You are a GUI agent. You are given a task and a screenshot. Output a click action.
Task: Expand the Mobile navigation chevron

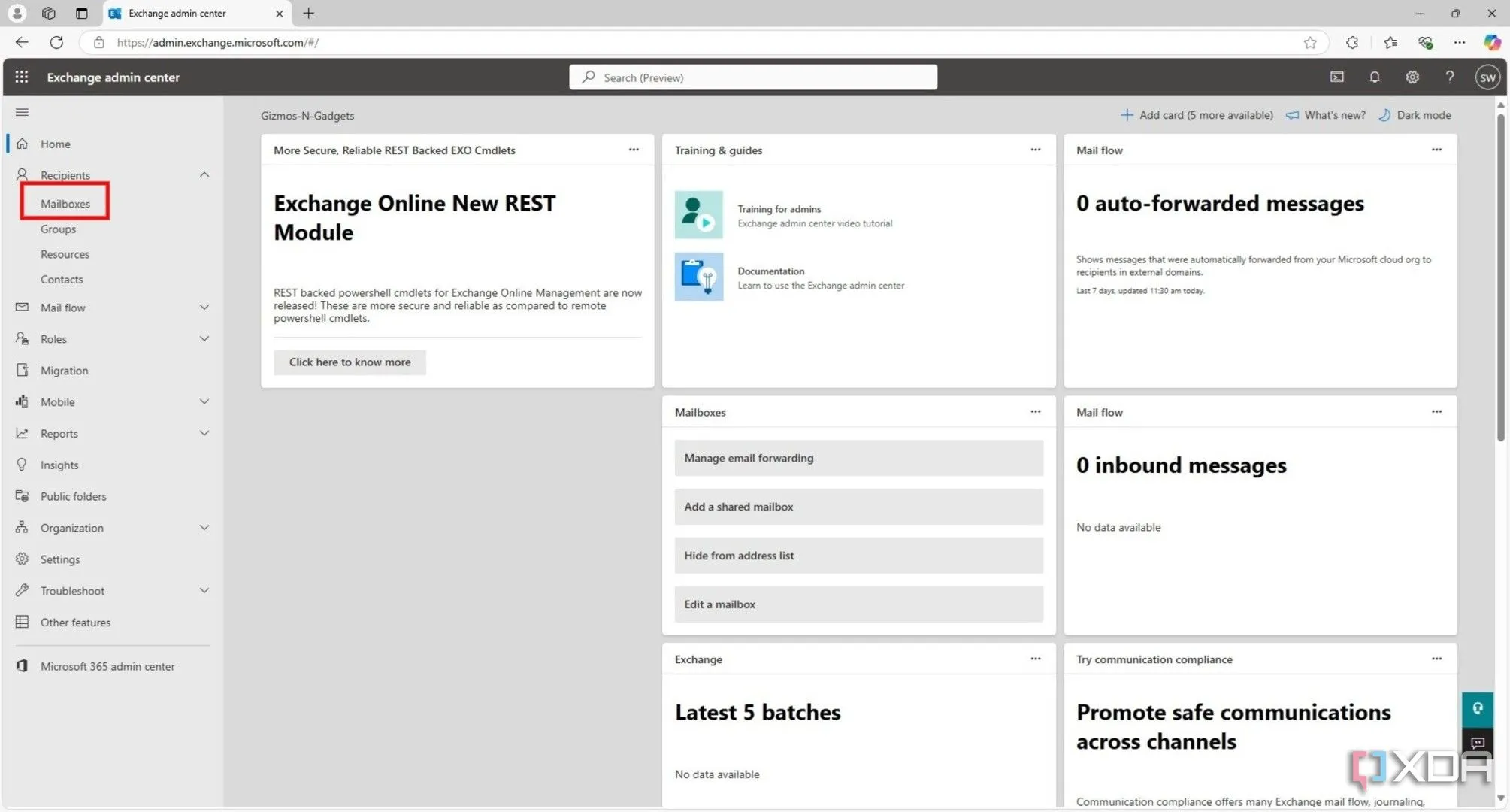[x=204, y=401]
